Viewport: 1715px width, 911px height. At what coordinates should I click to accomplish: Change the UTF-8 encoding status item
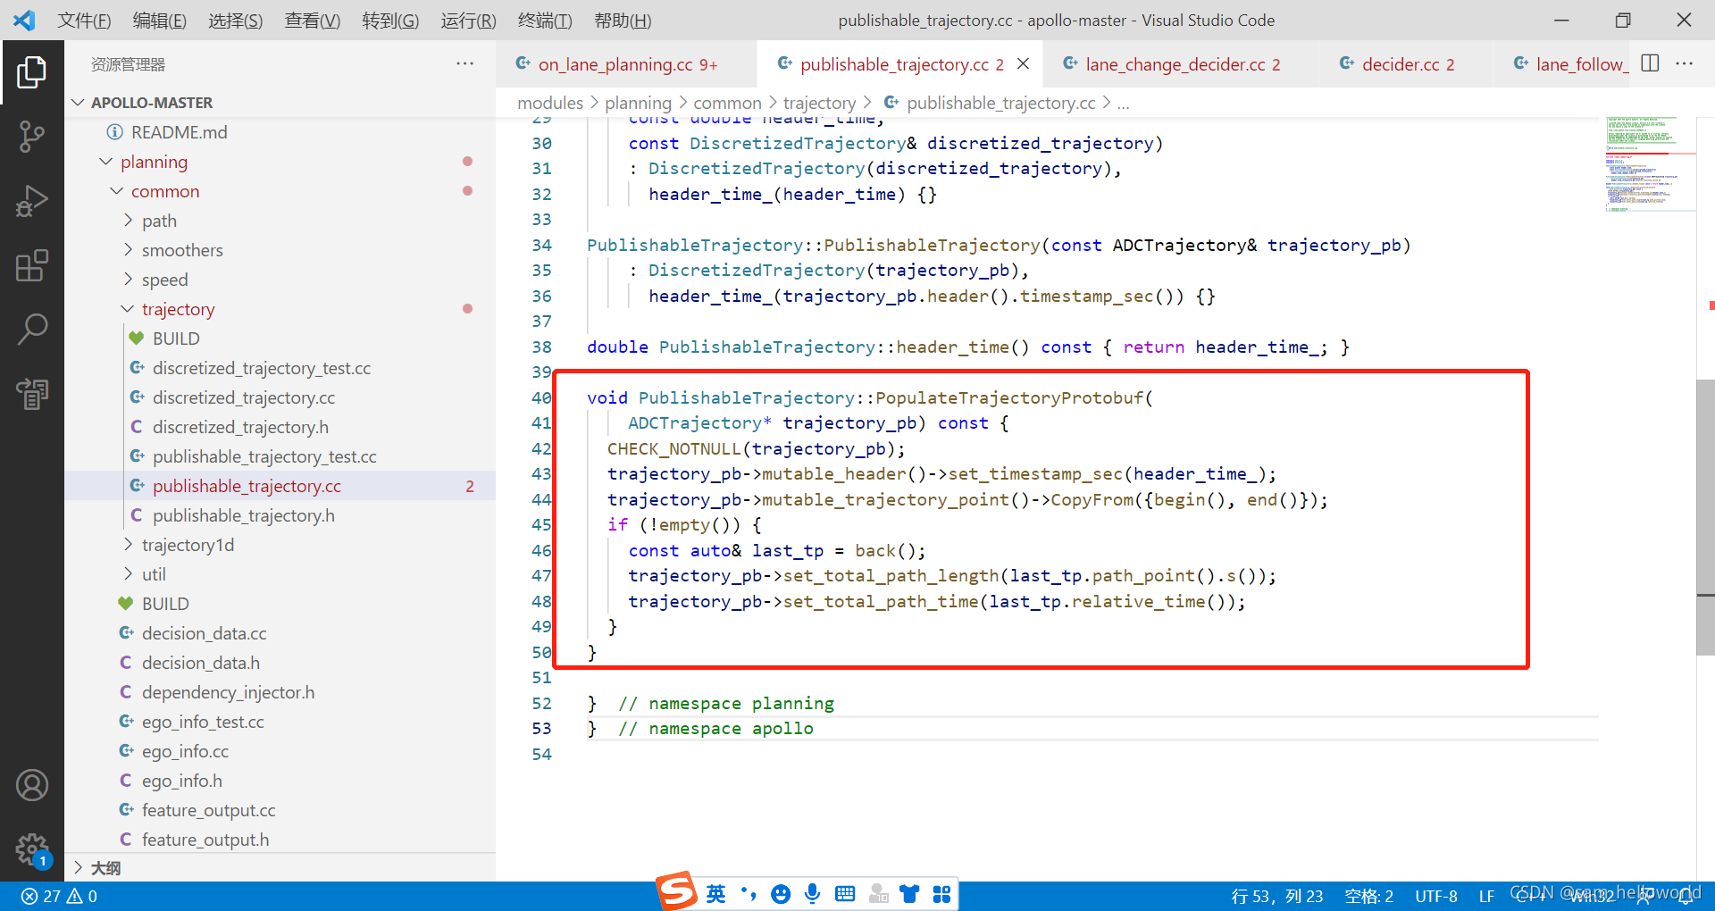[x=1435, y=896]
